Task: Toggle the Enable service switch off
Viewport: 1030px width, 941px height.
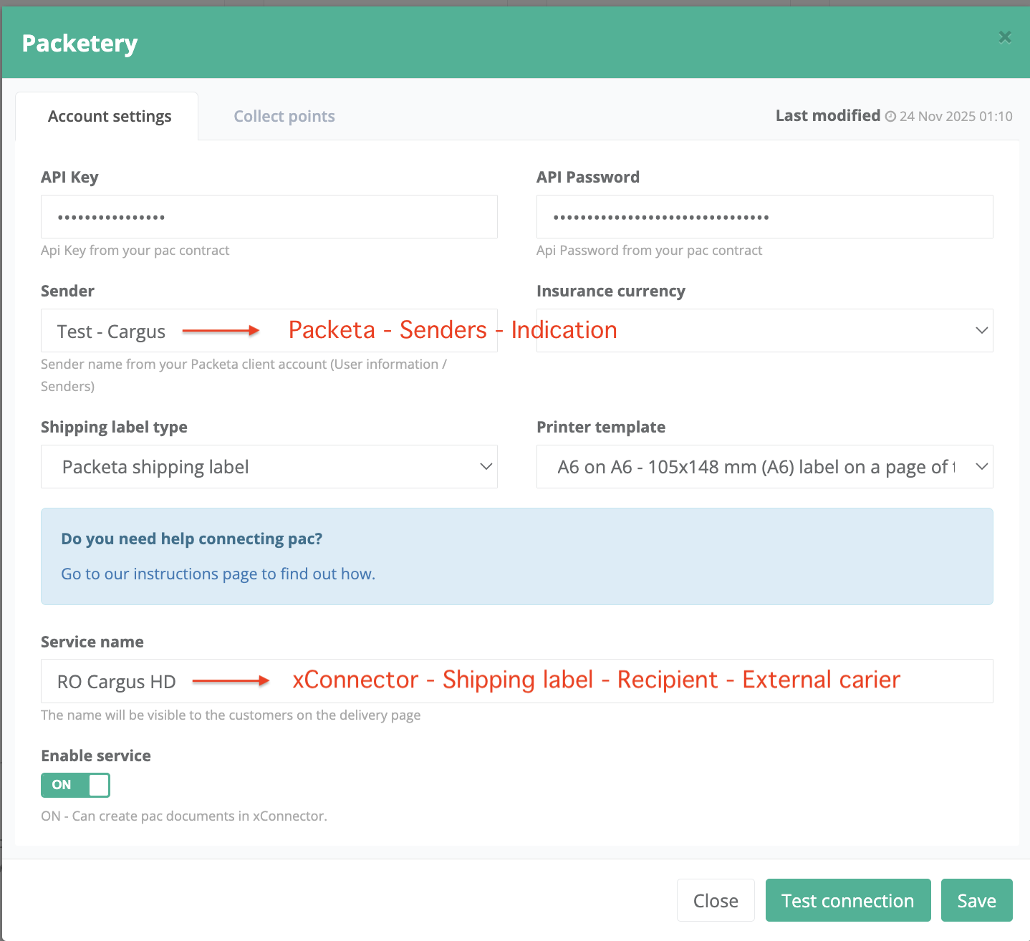Action: 75,785
